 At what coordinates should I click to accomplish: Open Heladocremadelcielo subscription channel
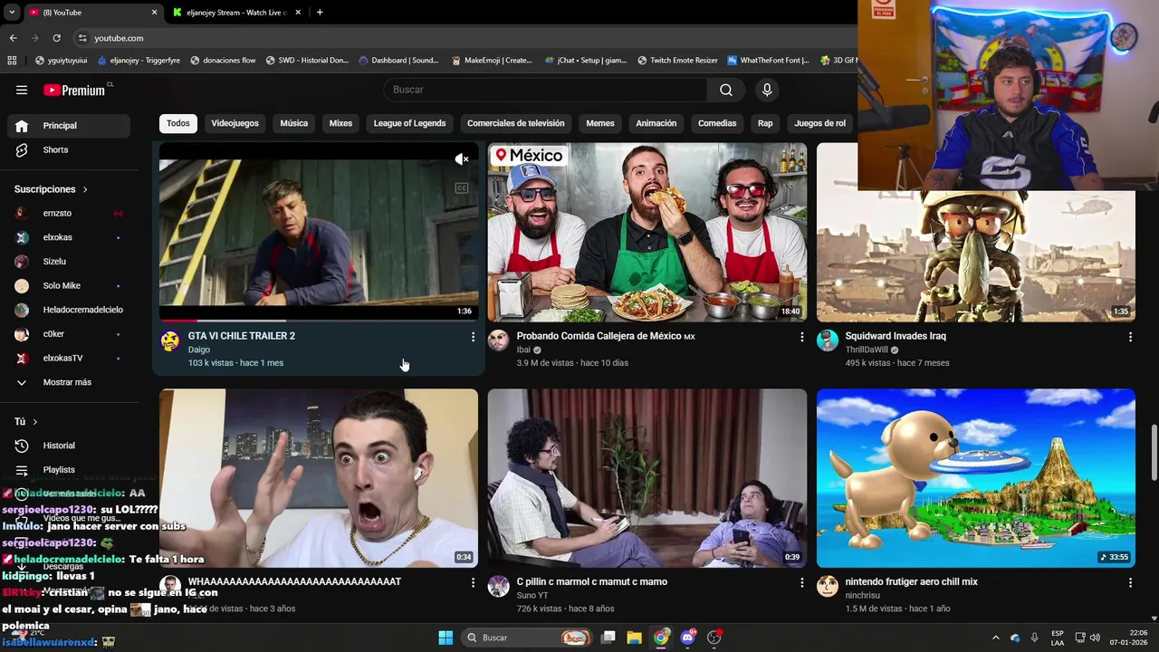coord(69,310)
